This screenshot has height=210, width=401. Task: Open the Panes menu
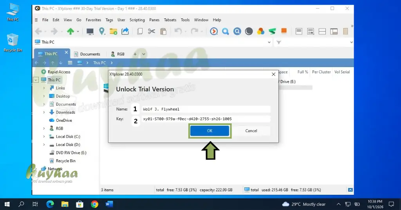coord(154,20)
